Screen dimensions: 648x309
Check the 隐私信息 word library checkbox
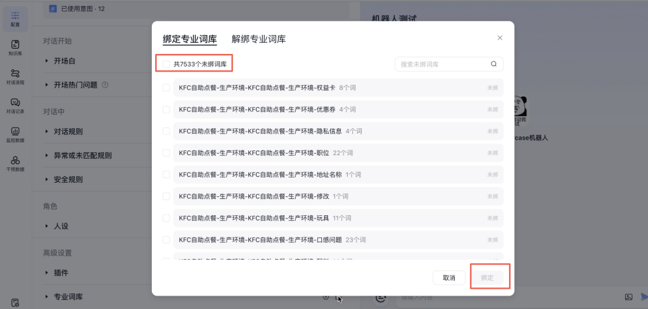[x=166, y=131]
